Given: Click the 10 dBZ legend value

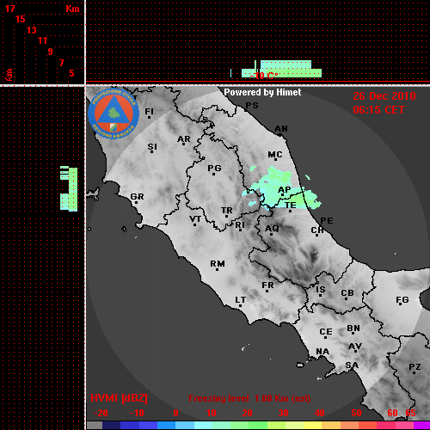Looking at the screenshot, I should (x=212, y=413).
